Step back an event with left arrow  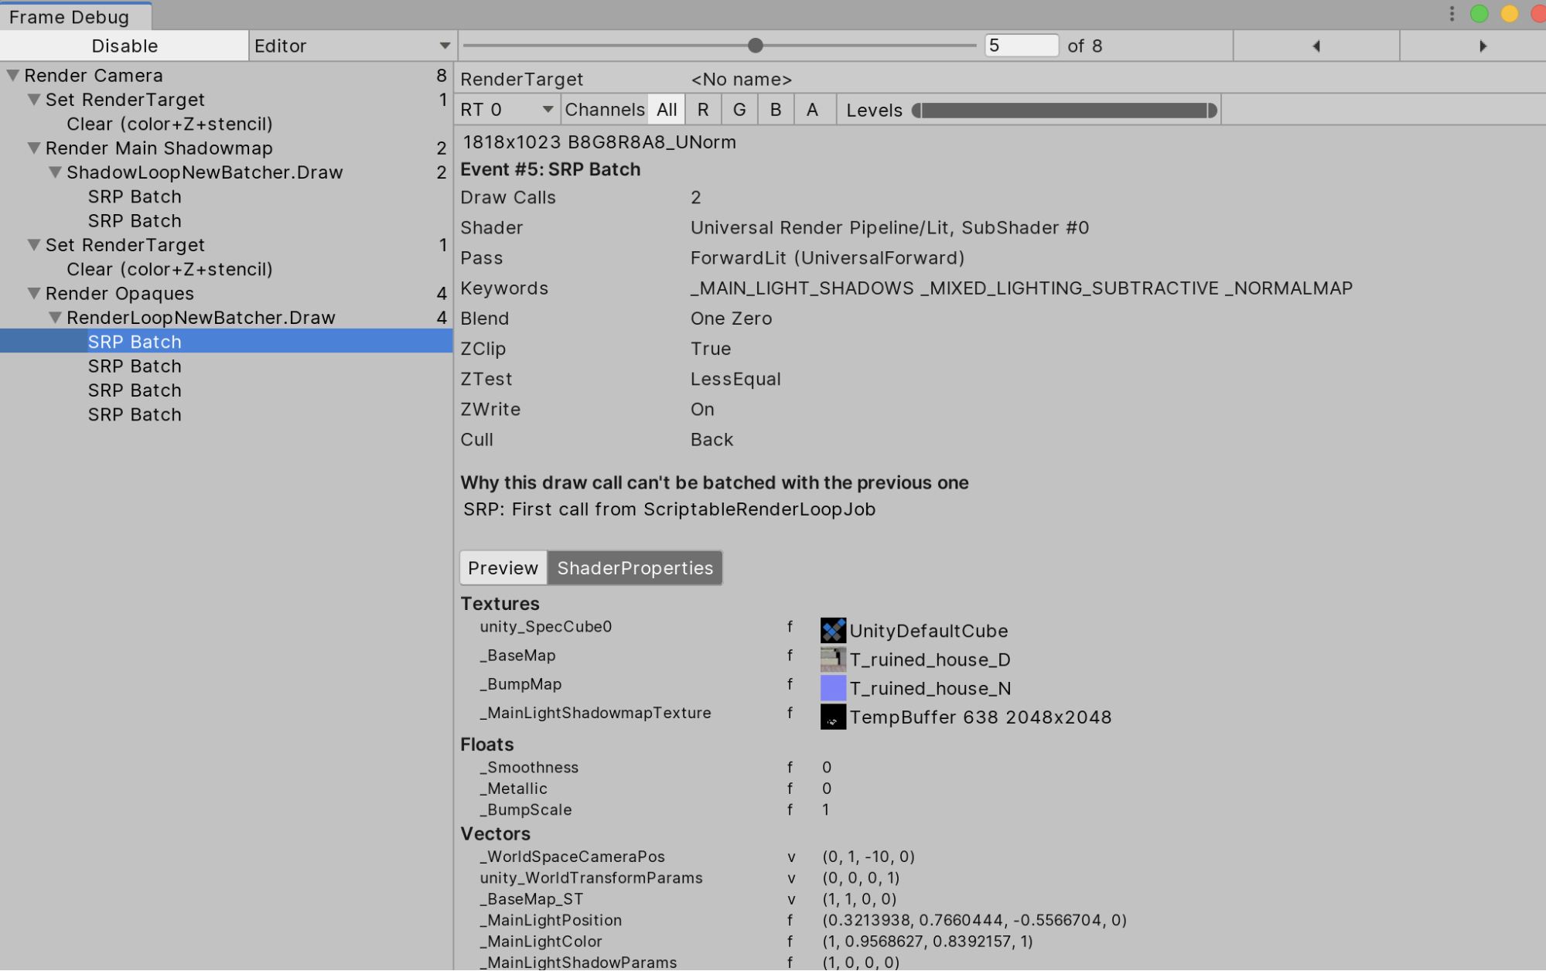coord(1316,46)
